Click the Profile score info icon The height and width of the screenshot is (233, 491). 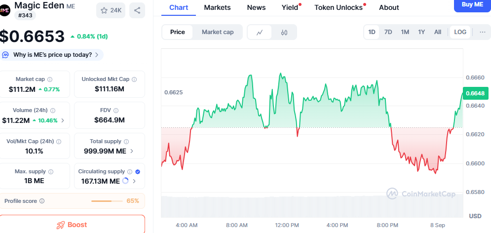coord(42,201)
